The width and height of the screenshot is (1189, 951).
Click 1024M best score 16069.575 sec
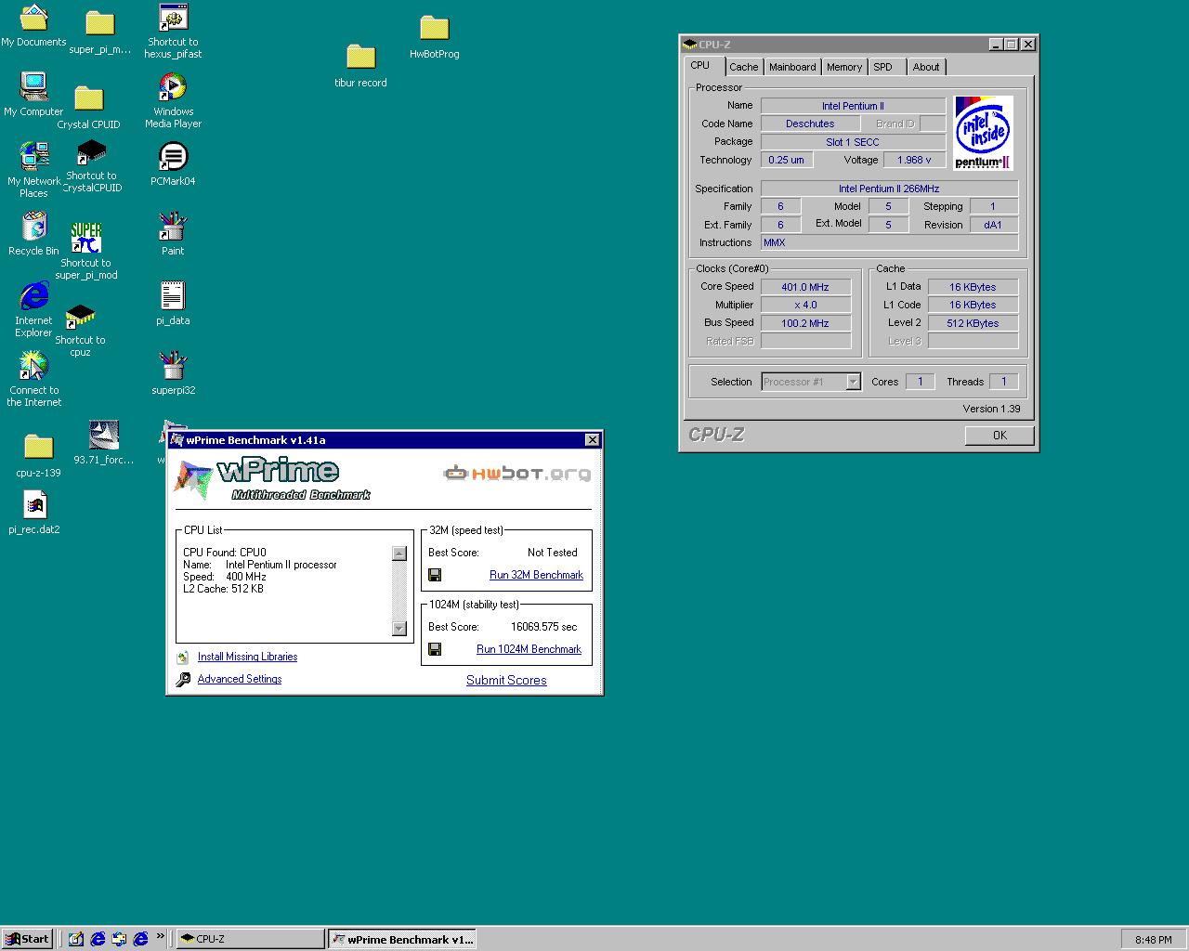(543, 627)
